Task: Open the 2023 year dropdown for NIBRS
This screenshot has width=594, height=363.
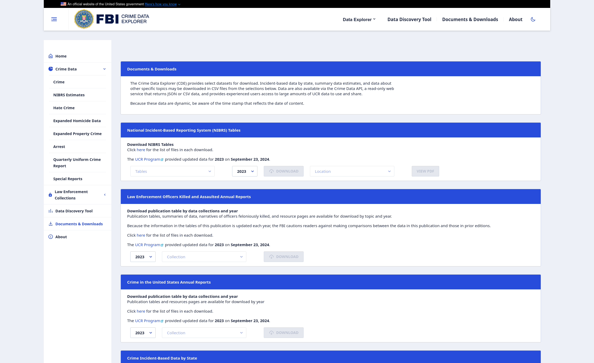Action: [245, 171]
